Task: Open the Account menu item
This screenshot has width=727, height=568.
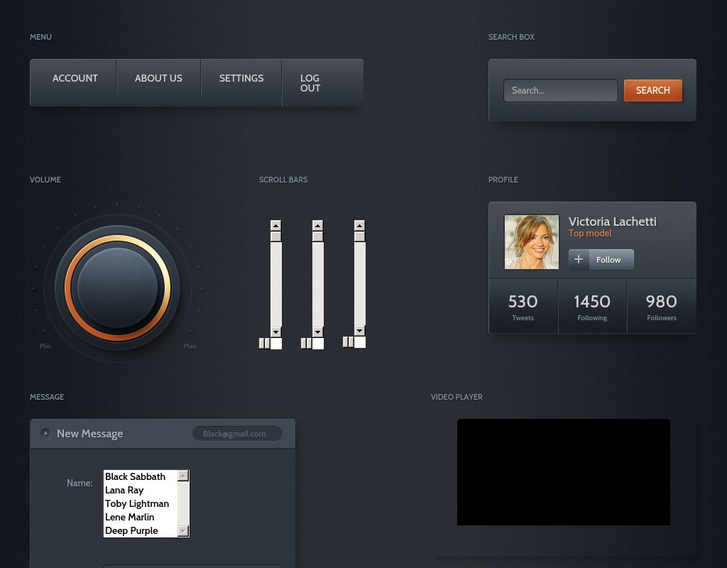Action: point(75,79)
